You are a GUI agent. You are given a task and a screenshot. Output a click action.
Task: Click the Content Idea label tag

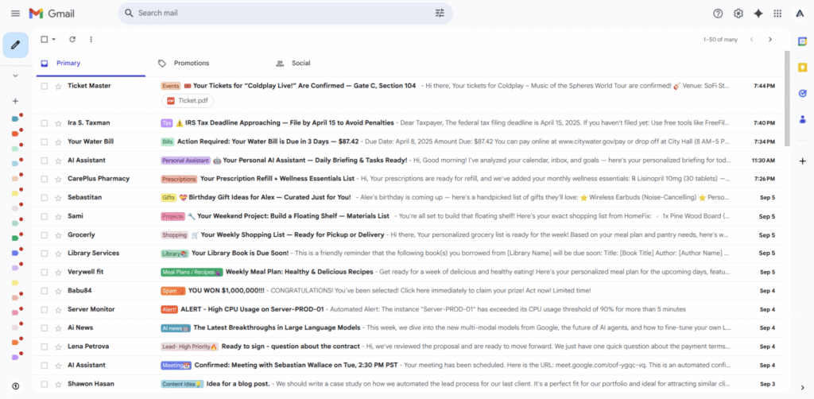(x=182, y=384)
